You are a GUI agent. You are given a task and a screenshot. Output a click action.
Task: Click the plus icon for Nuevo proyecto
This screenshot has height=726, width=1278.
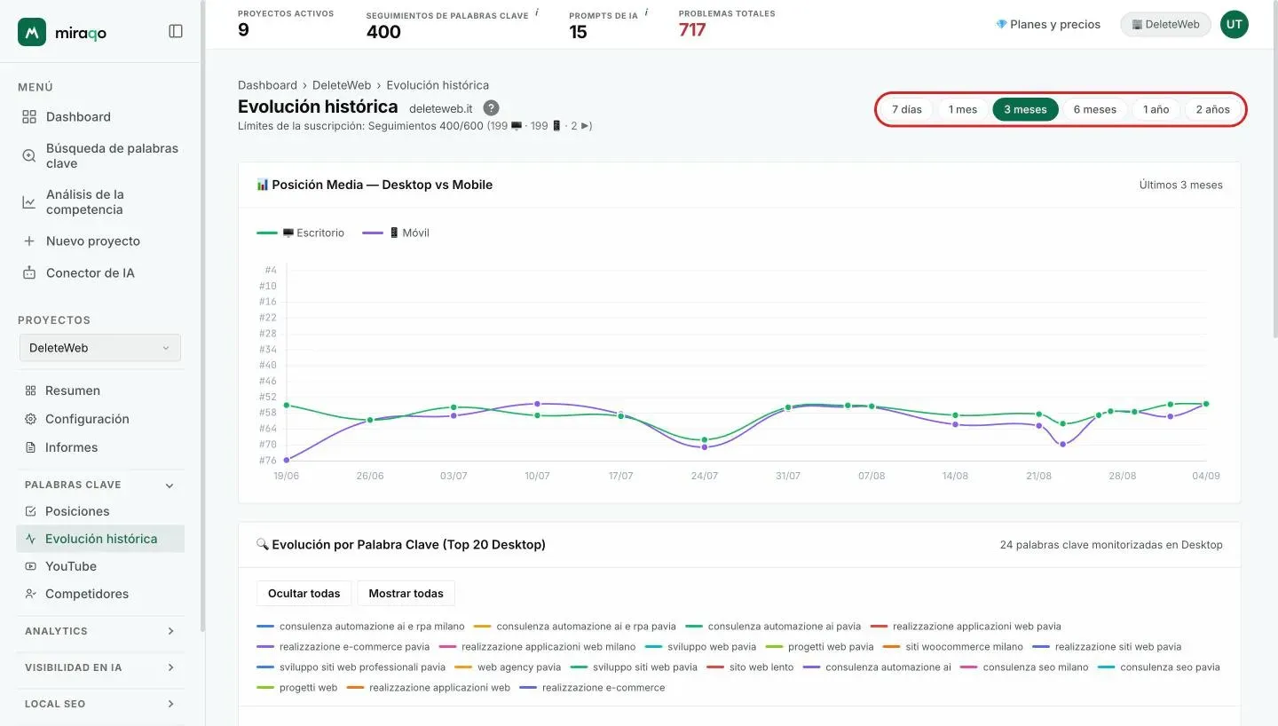pyautogui.click(x=29, y=241)
